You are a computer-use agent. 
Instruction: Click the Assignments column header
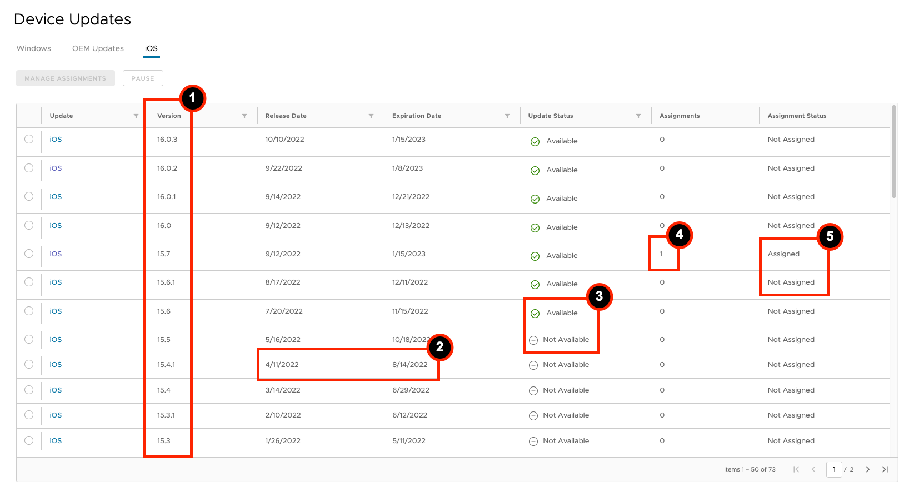click(x=680, y=116)
